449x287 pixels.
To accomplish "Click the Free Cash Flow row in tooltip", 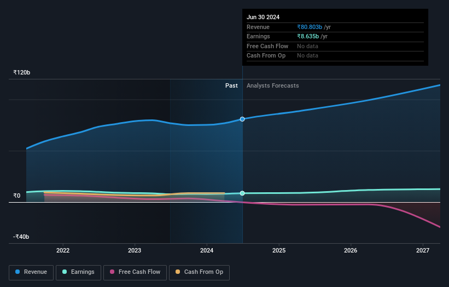I will (335, 46).
